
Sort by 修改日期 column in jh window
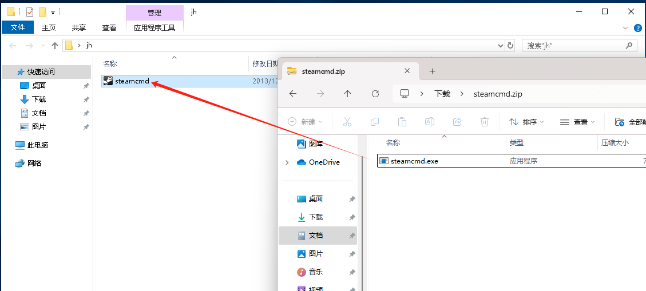point(265,64)
